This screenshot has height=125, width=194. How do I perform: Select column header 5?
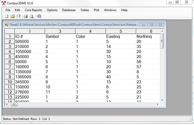click(121, 31)
